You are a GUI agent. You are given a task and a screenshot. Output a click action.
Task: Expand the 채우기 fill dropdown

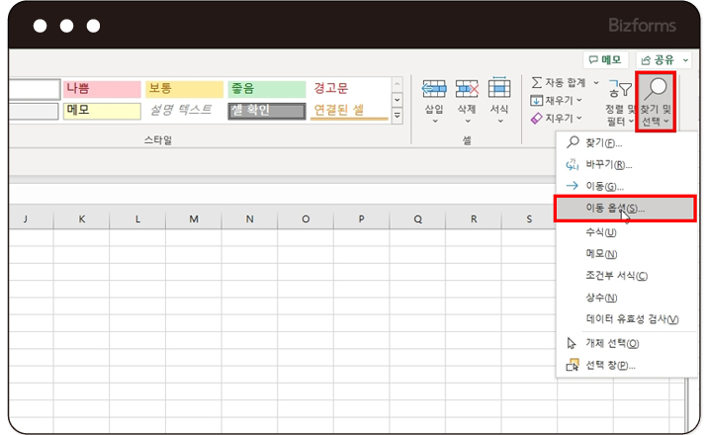557,100
